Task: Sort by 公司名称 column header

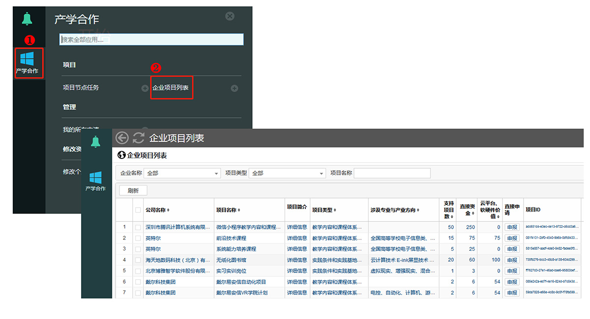Action: point(157,210)
